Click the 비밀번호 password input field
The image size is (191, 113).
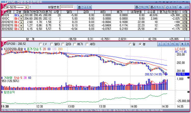pos(67,7)
